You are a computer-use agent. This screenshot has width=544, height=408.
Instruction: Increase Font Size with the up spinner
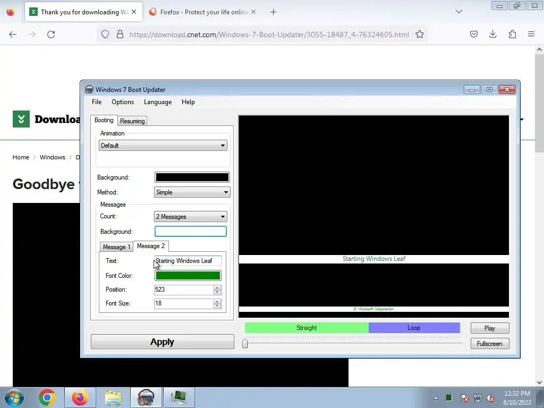click(x=217, y=302)
